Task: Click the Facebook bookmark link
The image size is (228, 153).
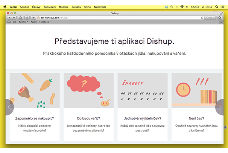Action: [44, 22]
